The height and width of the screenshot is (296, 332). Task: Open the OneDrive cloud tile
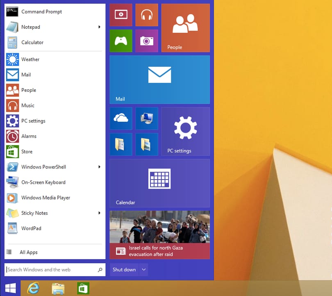click(121, 118)
